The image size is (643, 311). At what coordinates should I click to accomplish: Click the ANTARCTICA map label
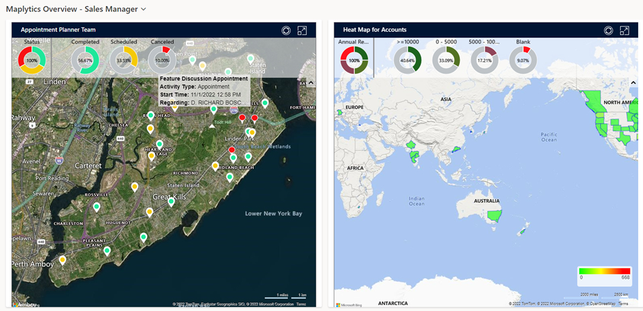(x=393, y=303)
